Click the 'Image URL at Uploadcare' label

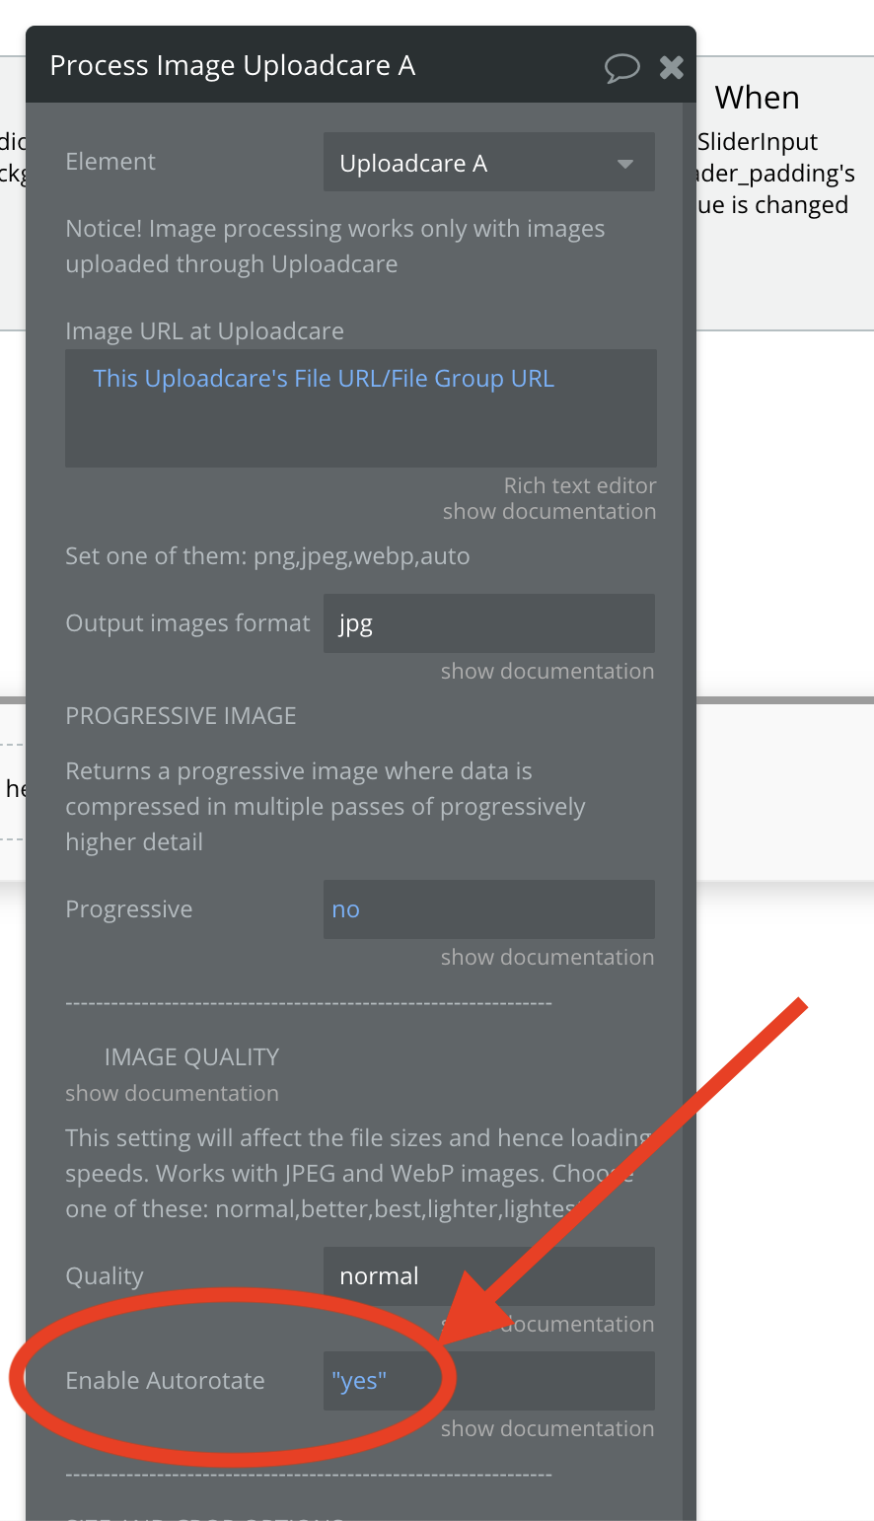[x=204, y=331]
